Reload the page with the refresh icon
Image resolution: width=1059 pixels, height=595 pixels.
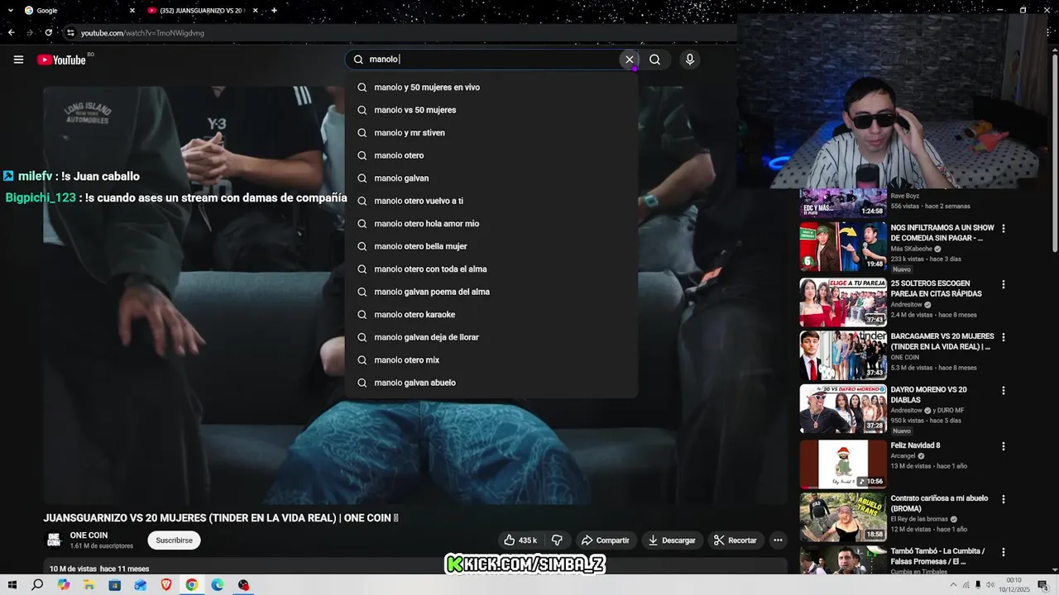48,32
